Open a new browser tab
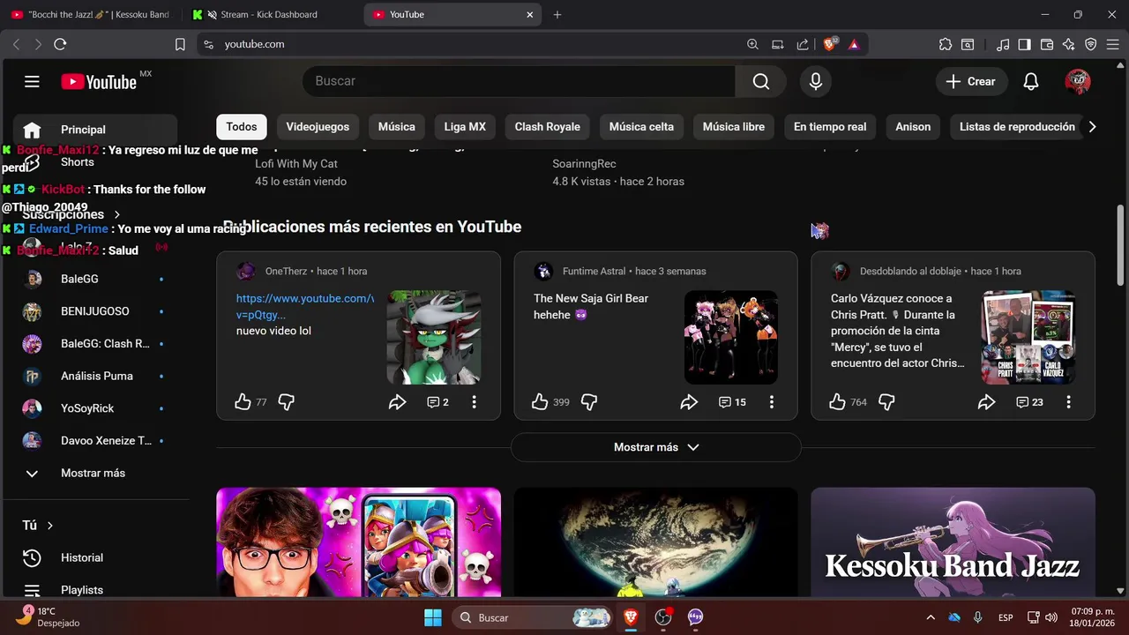The width and height of the screenshot is (1129, 635). tap(557, 14)
